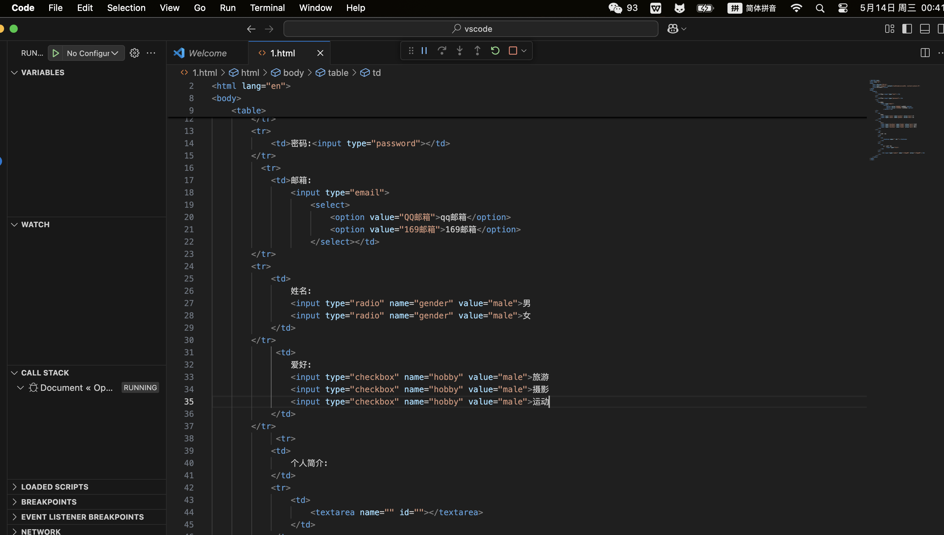
Task: Click the debug Step Into icon
Action: point(459,51)
